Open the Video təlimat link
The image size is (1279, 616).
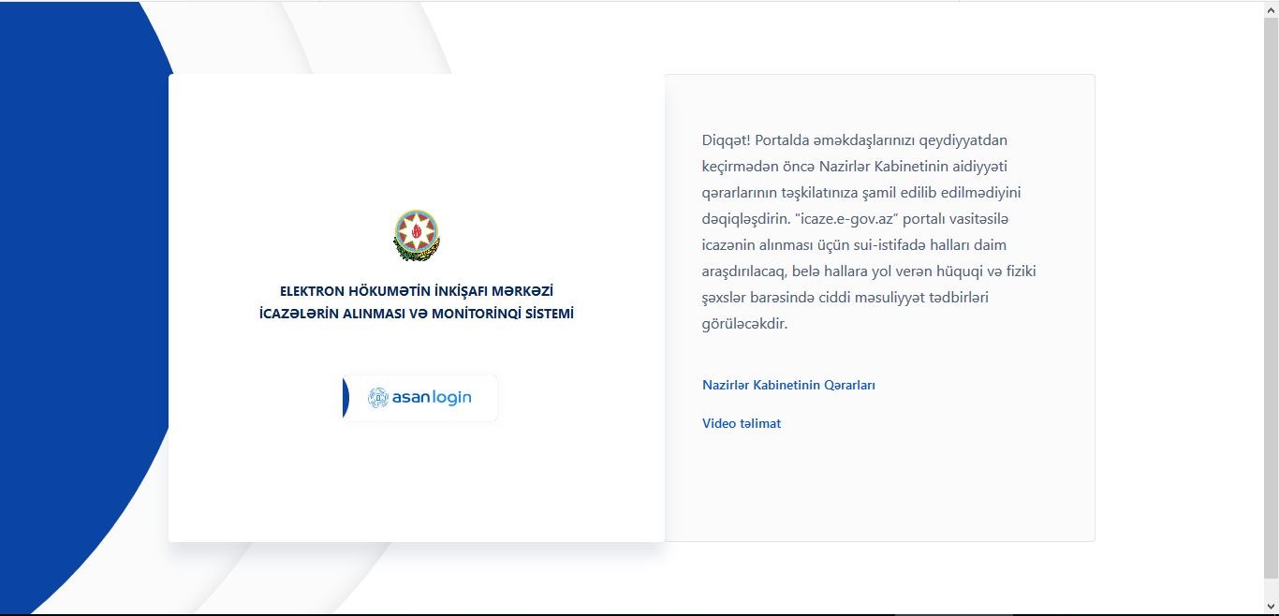tap(741, 423)
